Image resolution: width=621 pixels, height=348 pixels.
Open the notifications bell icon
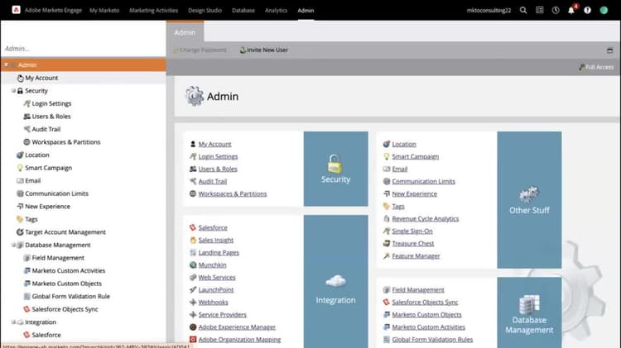(571, 10)
